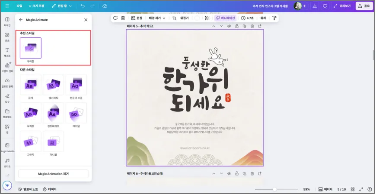
Task: Click the Canva assistant sparkle button
Action: [7, 185]
